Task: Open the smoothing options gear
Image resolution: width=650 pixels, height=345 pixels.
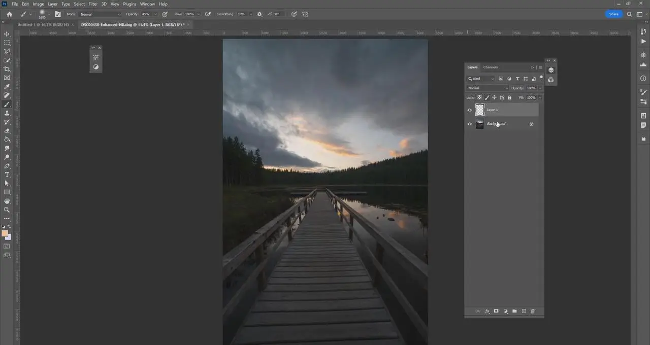Action: [x=259, y=14]
